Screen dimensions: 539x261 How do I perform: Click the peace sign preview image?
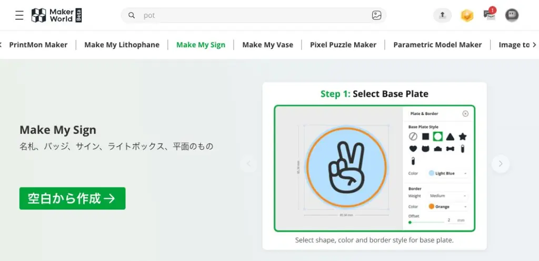click(346, 168)
